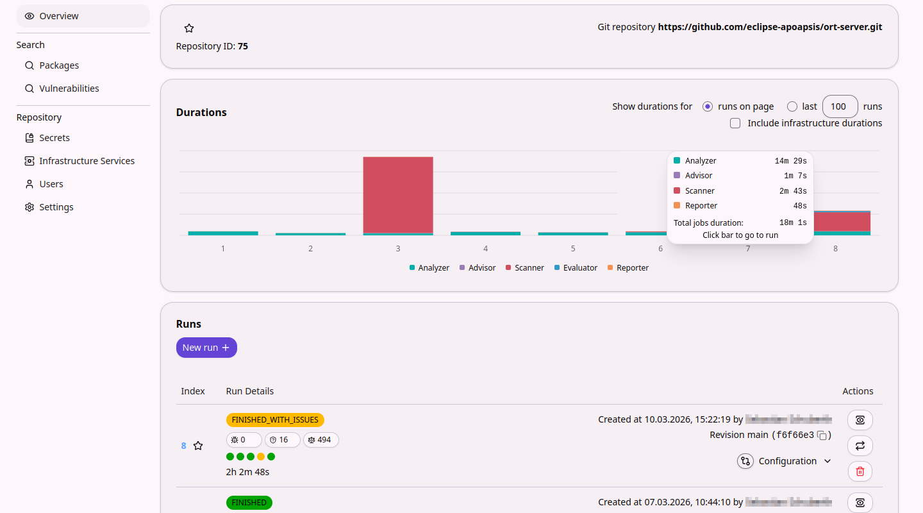Click the "2h 2m 48s" run duration text
The image size is (923, 513).
tap(248, 472)
